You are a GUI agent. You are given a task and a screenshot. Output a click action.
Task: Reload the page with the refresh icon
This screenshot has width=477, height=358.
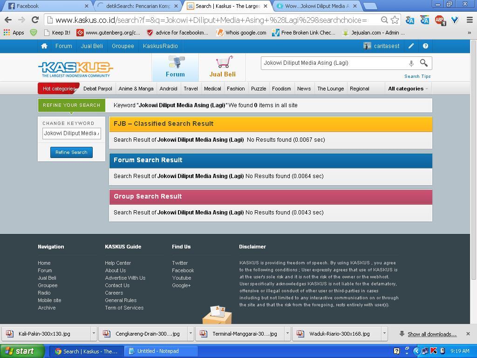point(35,20)
